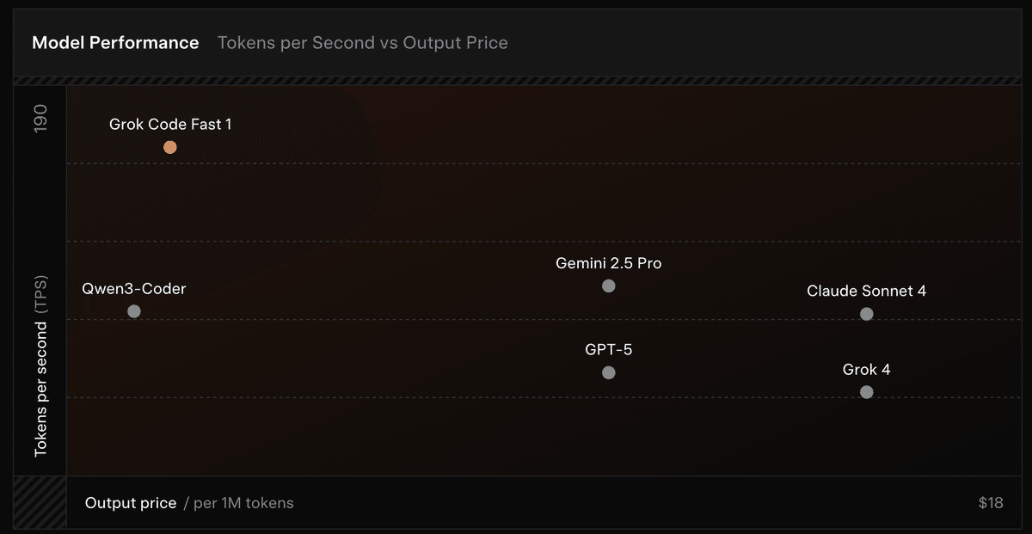This screenshot has width=1032, height=534.
Task: Select the Tokens per Second vs Output Price subtitle
Action: coord(363,43)
